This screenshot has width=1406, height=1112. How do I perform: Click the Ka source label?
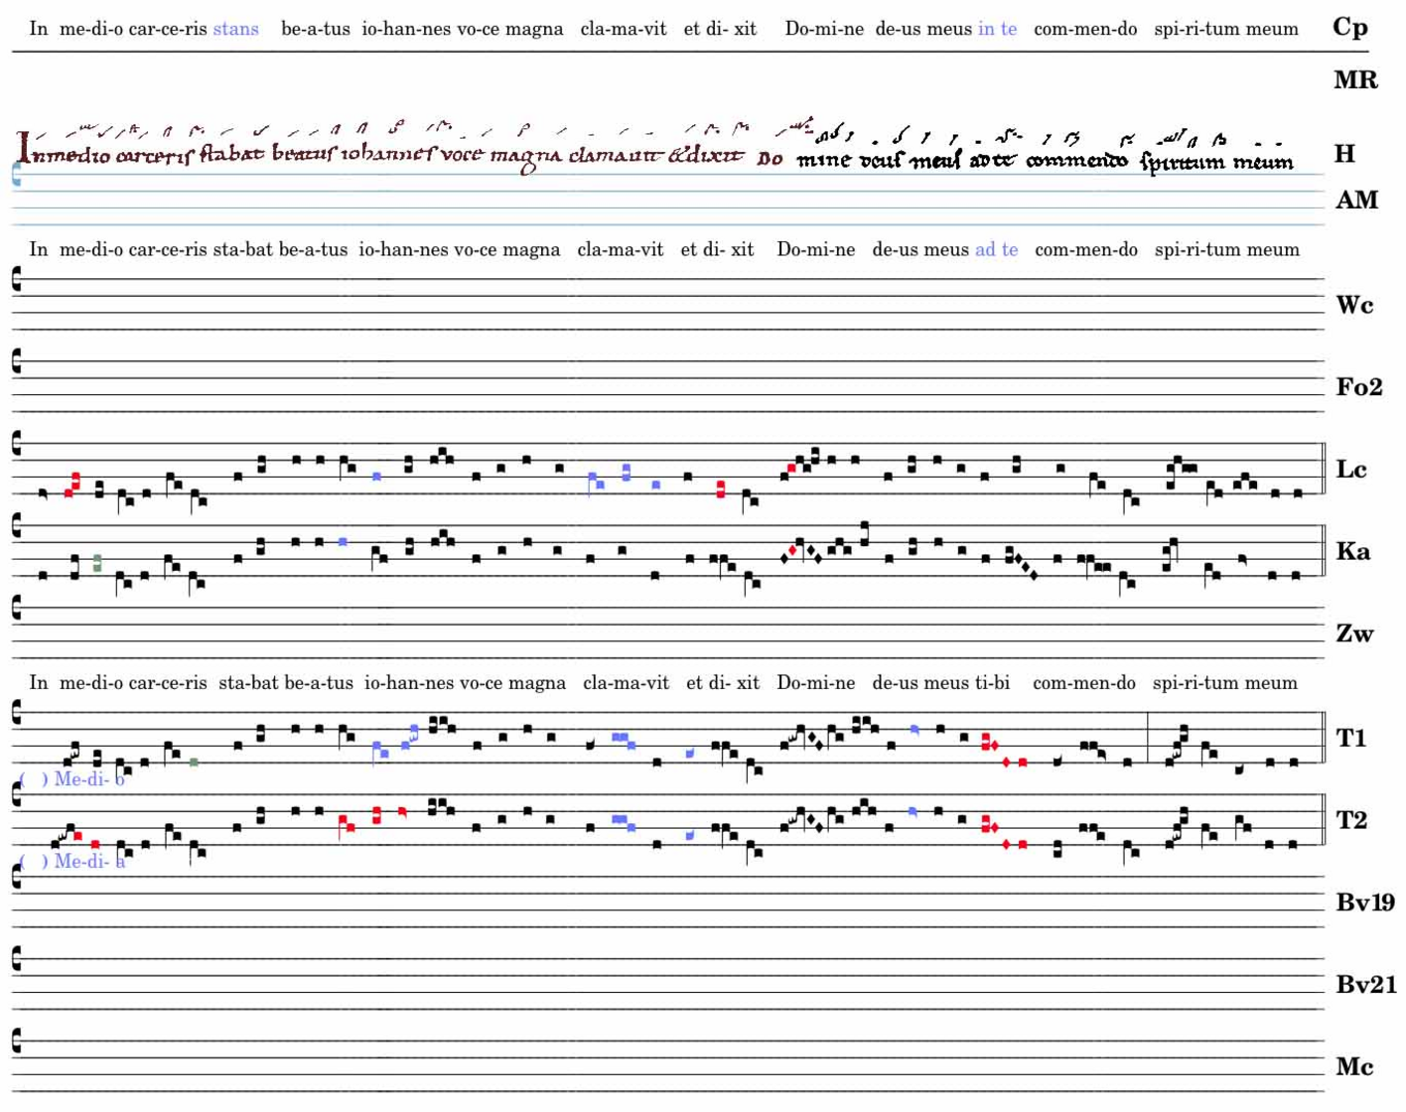pyautogui.click(x=1352, y=551)
